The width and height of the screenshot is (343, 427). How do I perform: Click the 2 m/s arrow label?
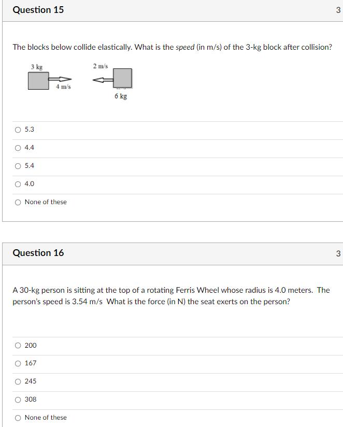coord(100,66)
